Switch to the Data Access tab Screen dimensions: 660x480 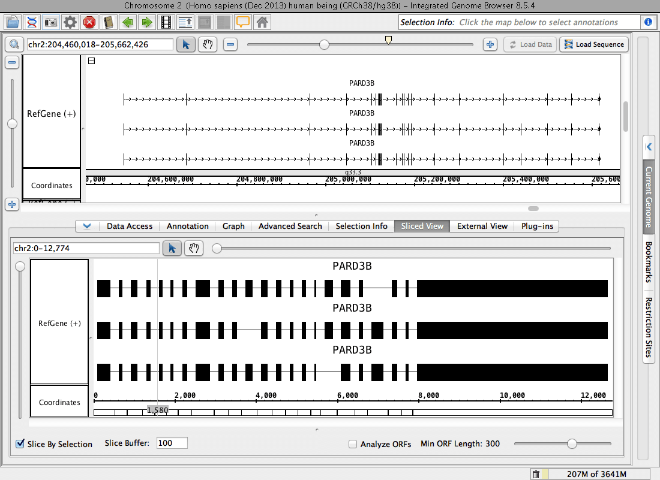click(130, 226)
